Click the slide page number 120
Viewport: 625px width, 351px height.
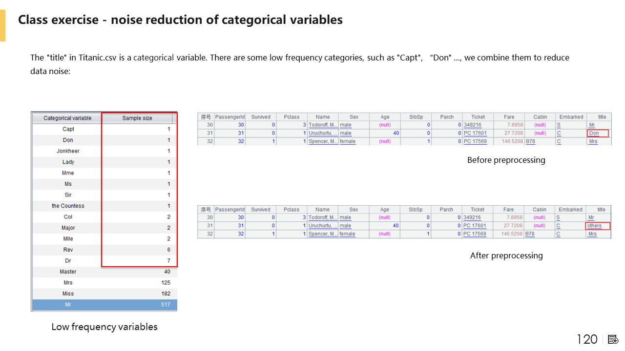click(587, 339)
